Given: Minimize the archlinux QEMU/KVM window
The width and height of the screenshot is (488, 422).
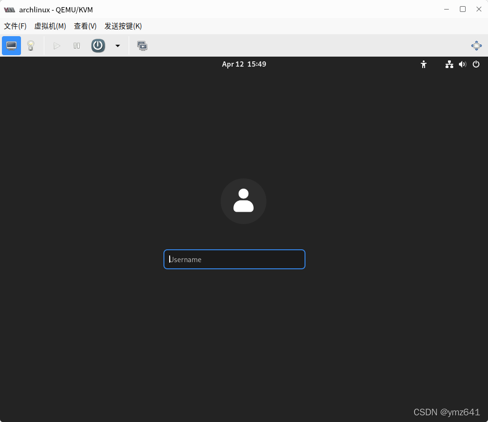Looking at the screenshot, I should click(x=447, y=10).
